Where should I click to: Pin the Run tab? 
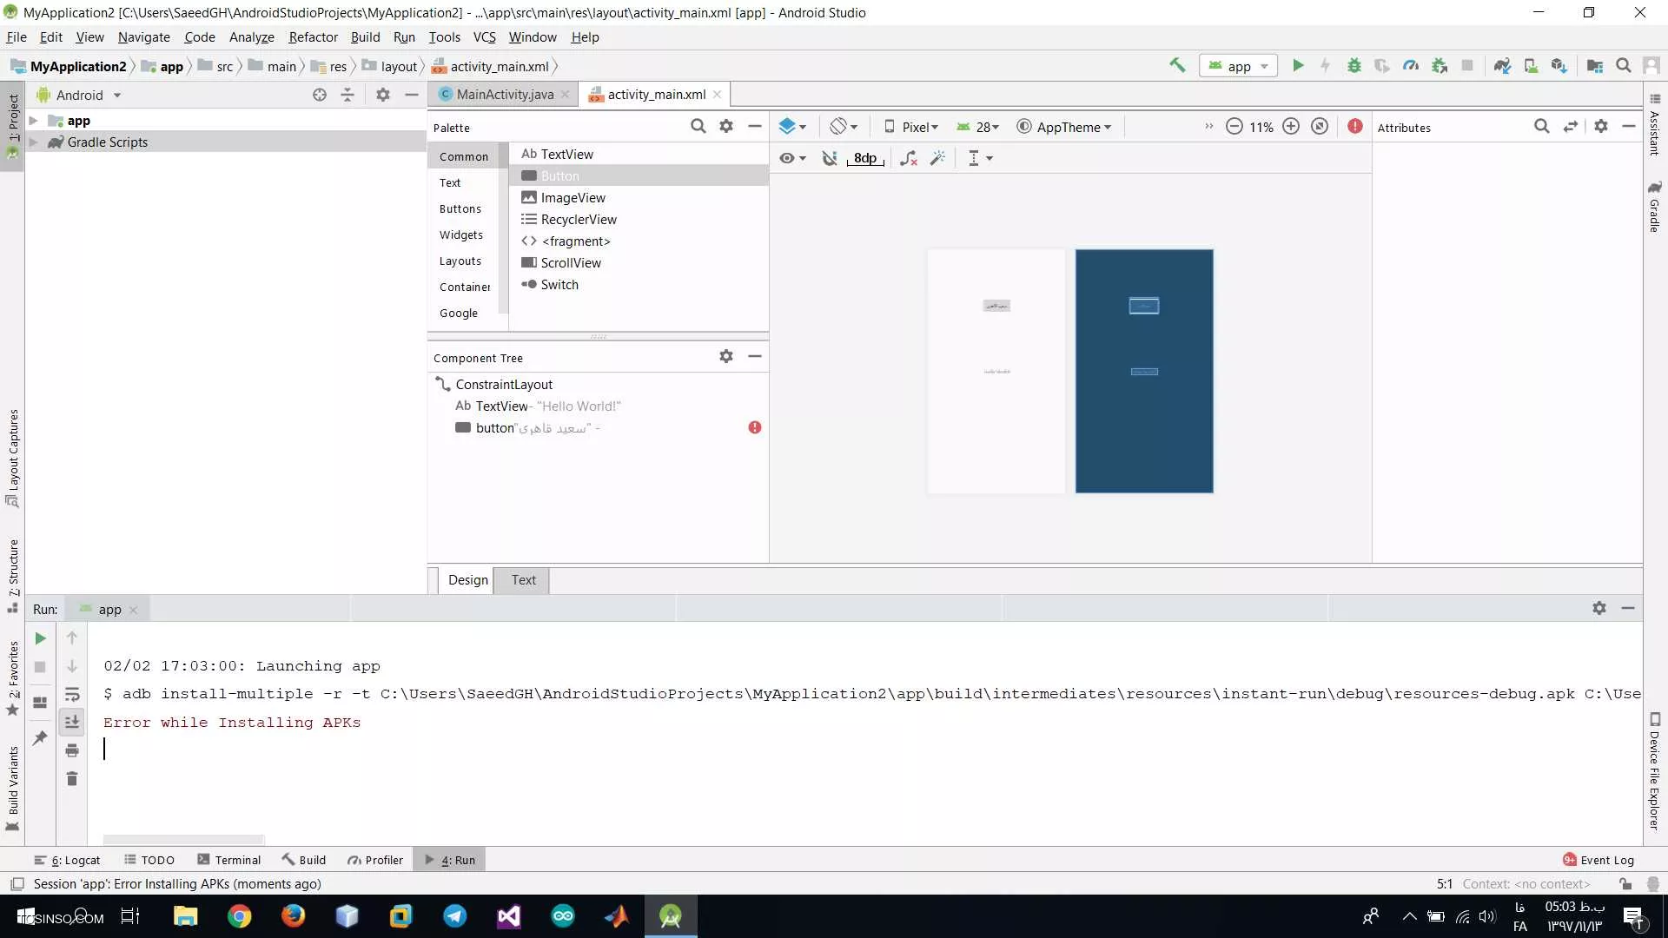pos(40,737)
